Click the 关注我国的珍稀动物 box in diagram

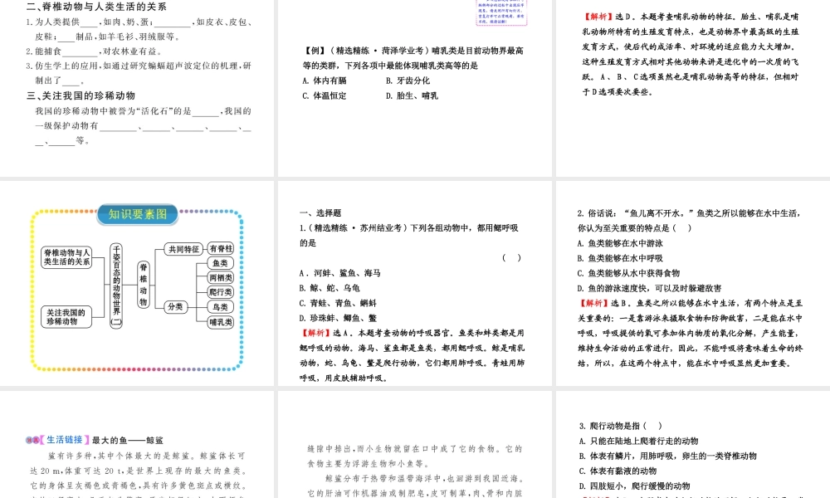tap(66, 316)
